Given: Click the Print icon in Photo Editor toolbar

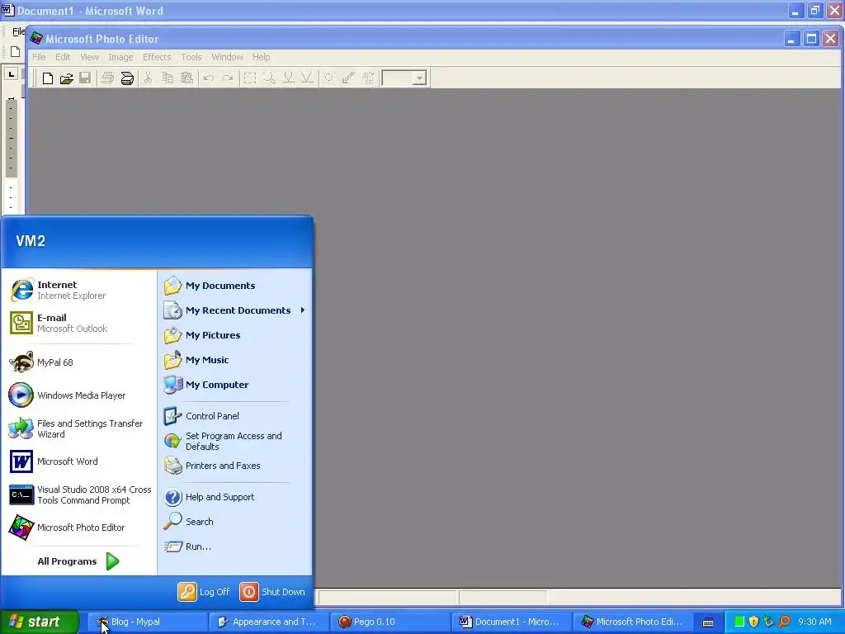Looking at the screenshot, I should click(x=107, y=78).
